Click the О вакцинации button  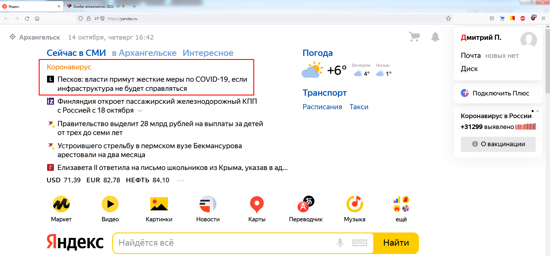[498, 144]
